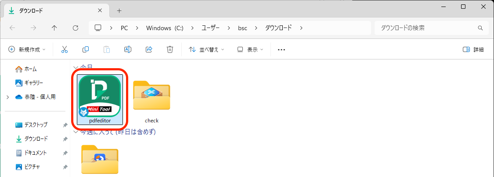
Task: Open 表示 view dropdown
Action: point(250,49)
